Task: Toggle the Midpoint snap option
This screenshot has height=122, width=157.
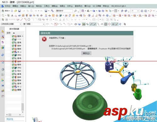Action: coord(95,24)
